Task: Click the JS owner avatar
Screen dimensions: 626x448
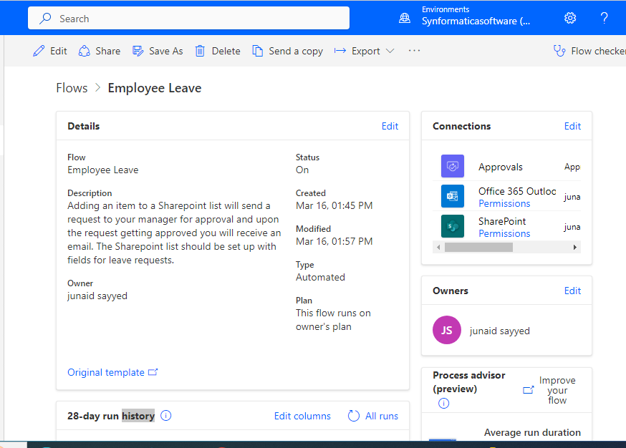Action: pyautogui.click(x=447, y=330)
